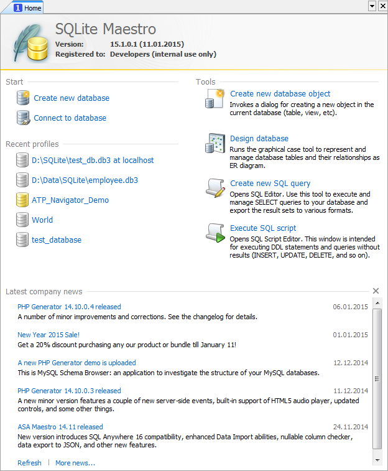
Task: Close the Latest company news section
Action: tap(376, 291)
